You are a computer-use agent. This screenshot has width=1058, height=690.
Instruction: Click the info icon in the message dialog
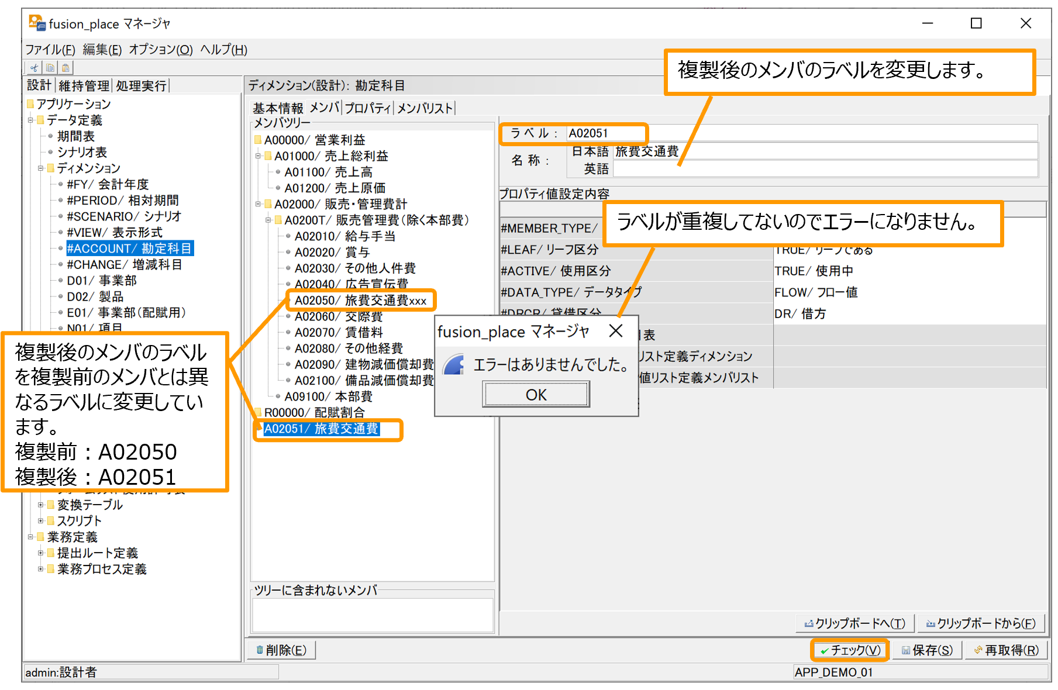[453, 364]
